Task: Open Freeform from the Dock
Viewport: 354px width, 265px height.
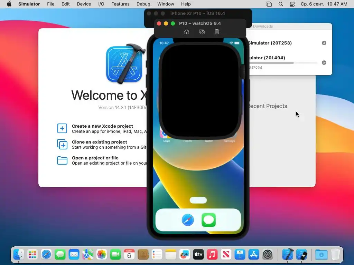Action: point(185,255)
